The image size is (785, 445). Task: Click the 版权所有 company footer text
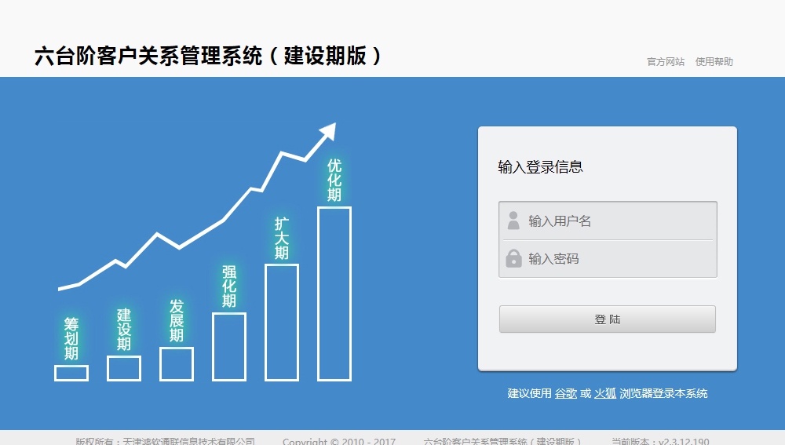click(165, 441)
